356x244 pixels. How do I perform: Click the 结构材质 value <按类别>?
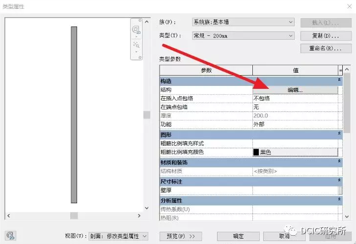pos(265,171)
